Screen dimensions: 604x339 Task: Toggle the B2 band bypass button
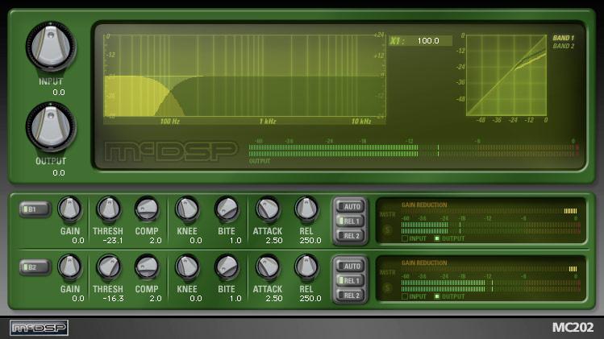[x=35, y=267]
